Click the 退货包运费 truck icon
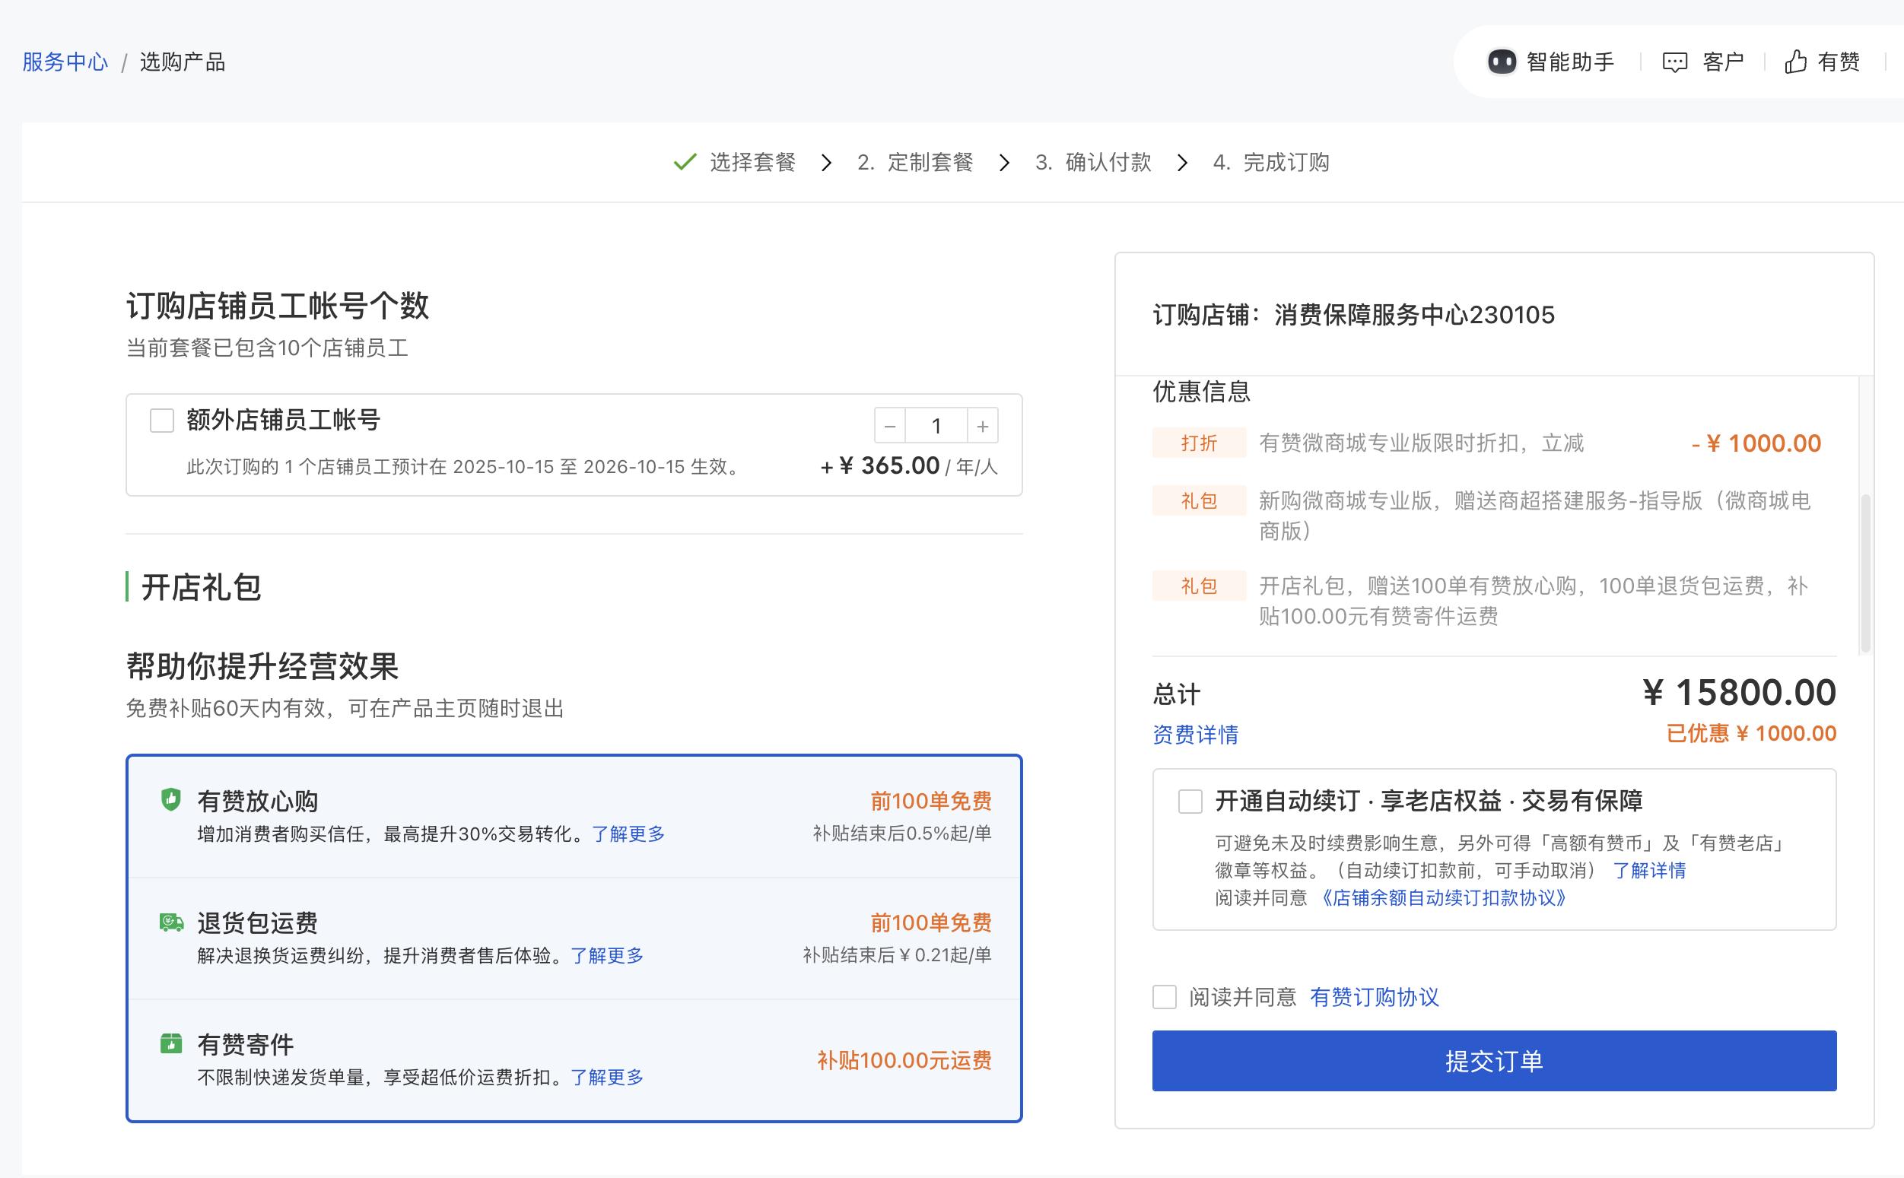This screenshot has height=1178, width=1904. click(171, 922)
